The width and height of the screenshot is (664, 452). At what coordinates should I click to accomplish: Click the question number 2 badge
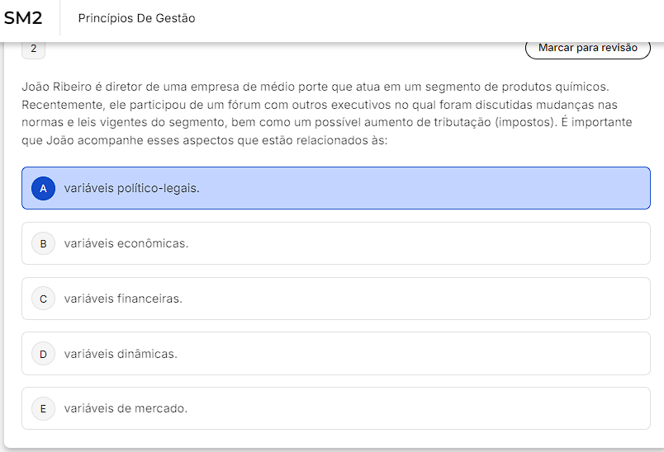33,49
